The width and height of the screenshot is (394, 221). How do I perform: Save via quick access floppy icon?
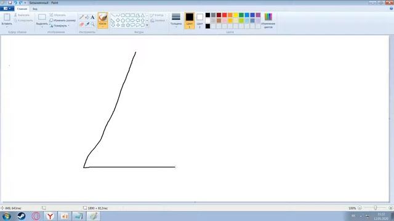(10, 2)
